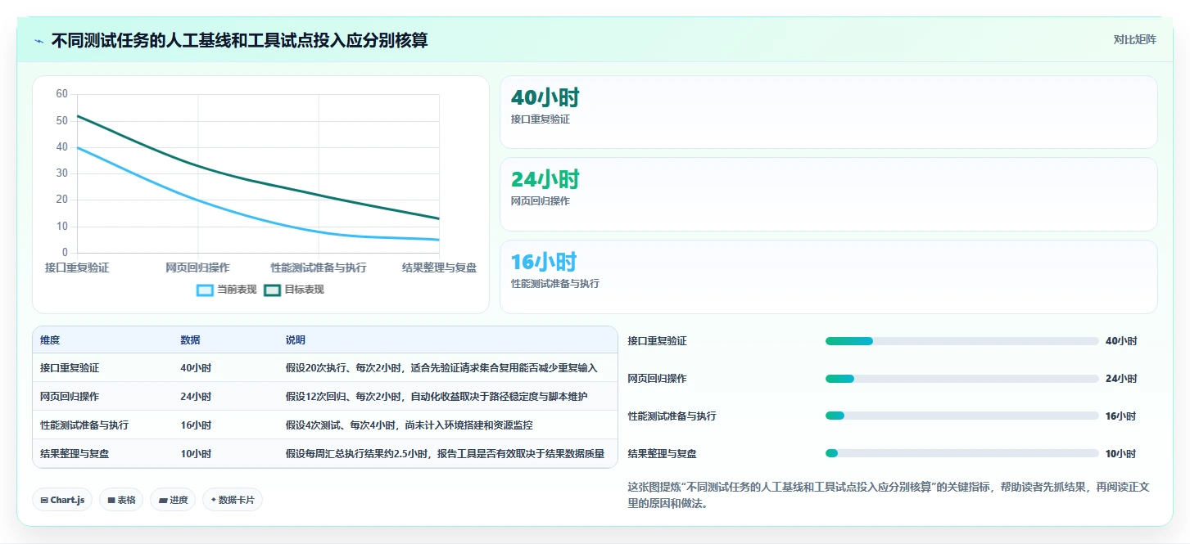Select the 24小时 网页回归操作 stat card
The image size is (1190, 544).
click(828, 194)
